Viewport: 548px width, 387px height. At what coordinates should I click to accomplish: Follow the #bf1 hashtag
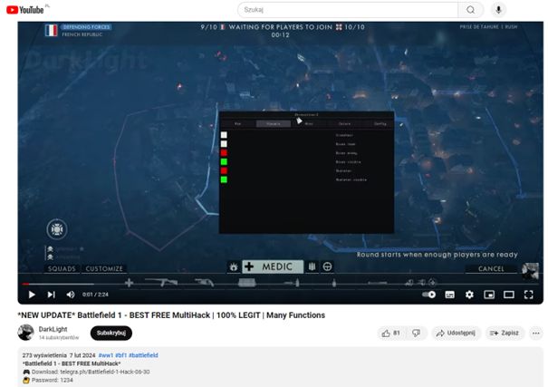tap(121, 355)
